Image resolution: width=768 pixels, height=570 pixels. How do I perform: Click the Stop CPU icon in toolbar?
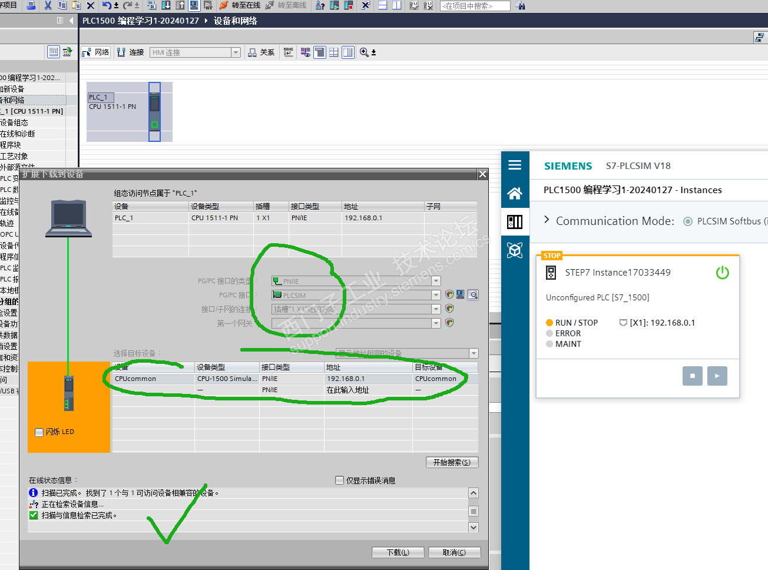[x=349, y=5]
